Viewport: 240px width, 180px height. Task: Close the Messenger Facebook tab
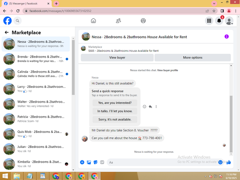click(48, 3)
